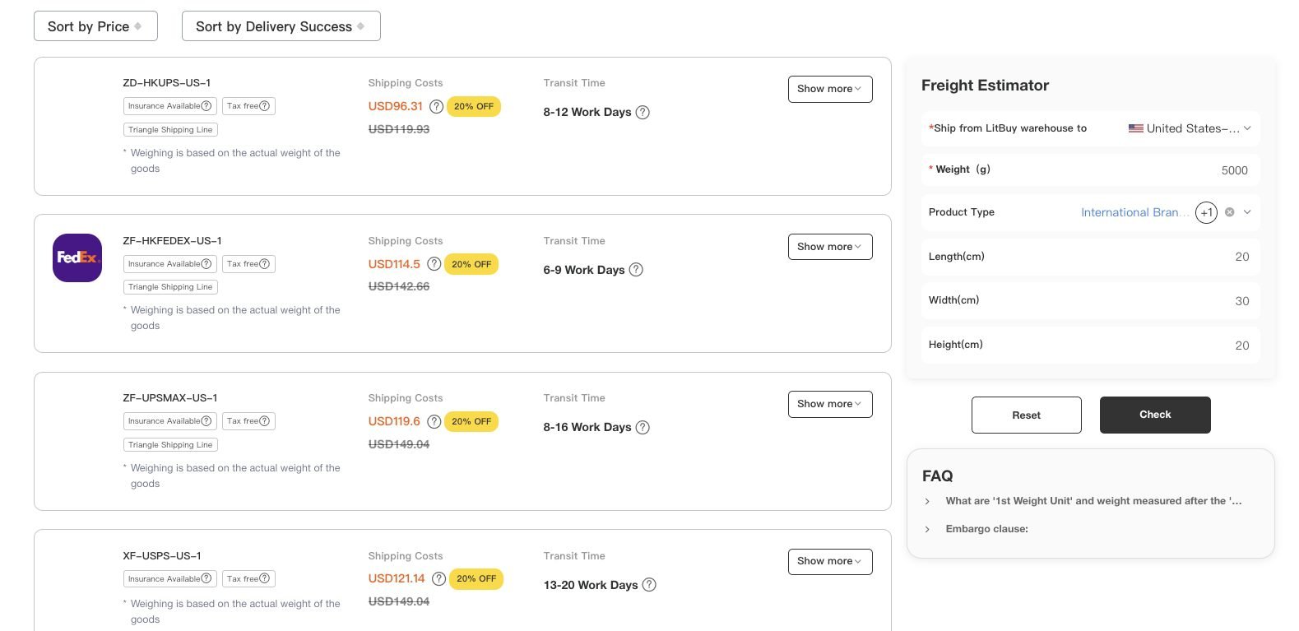Click help icon beside 6-9 Work Days
Viewport: 1299px width, 631px height.
(x=636, y=270)
